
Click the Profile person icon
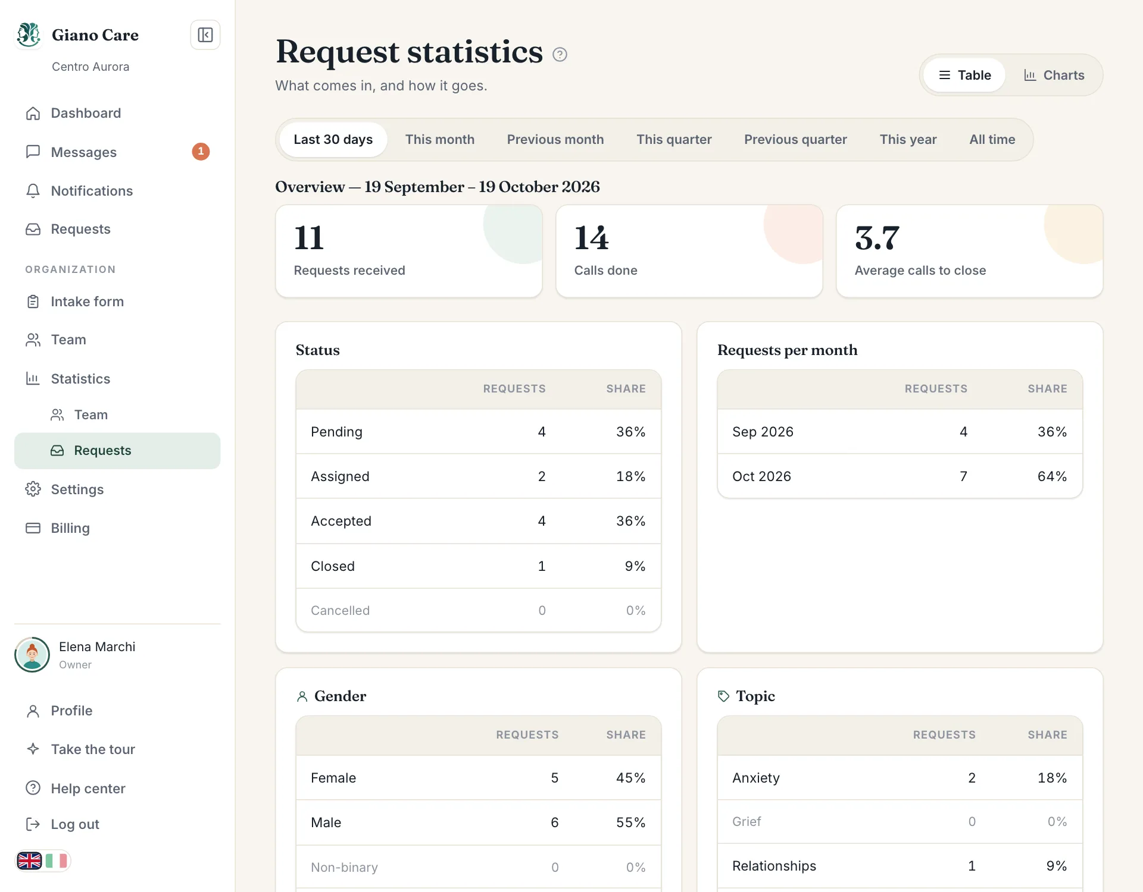tap(33, 711)
